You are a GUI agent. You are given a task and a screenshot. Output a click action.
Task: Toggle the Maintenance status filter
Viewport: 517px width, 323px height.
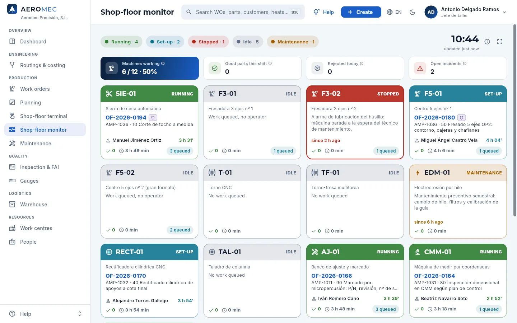click(x=293, y=42)
